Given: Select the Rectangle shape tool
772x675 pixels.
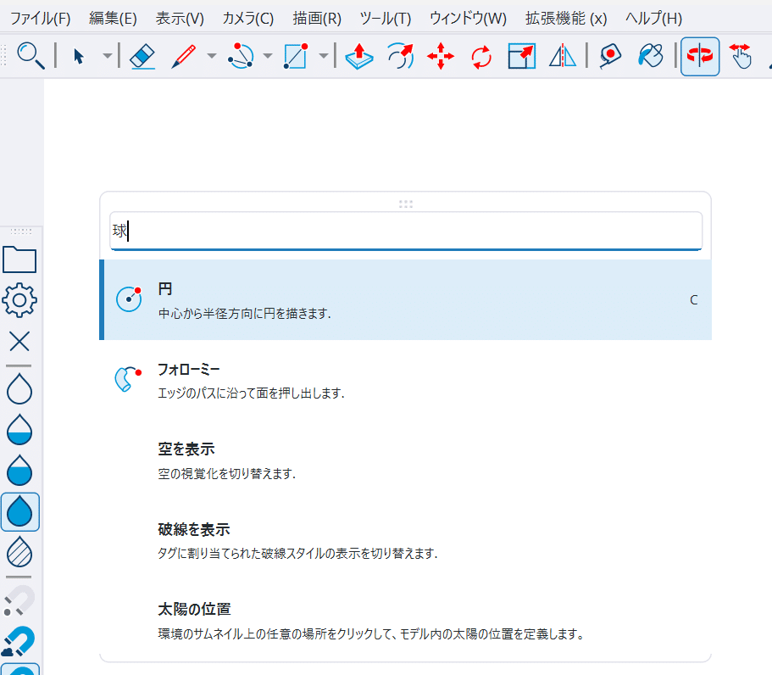Looking at the screenshot, I should [x=296, y=56].
